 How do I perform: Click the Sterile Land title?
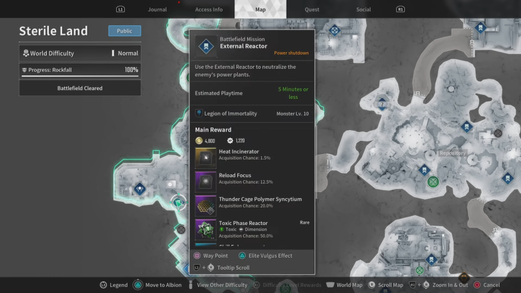[x=53, y=31]
